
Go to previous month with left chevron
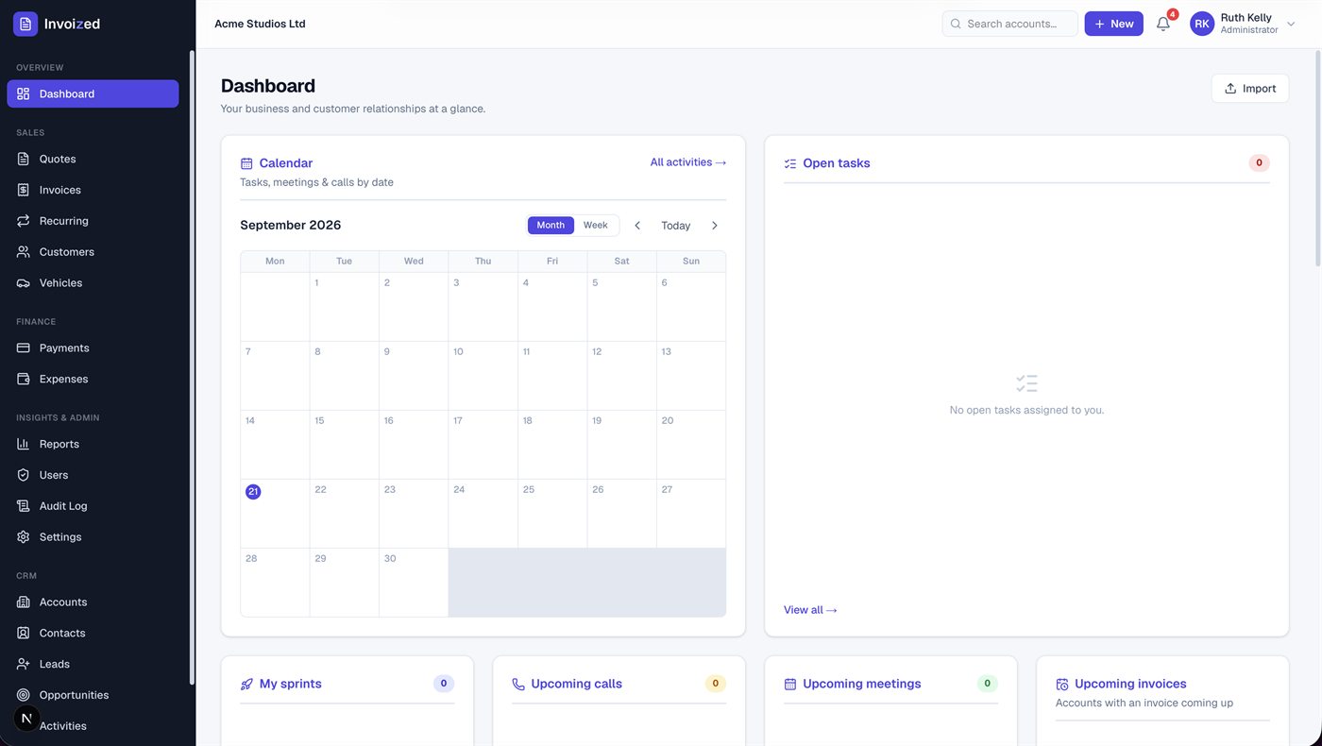click(x=637, y=226)
